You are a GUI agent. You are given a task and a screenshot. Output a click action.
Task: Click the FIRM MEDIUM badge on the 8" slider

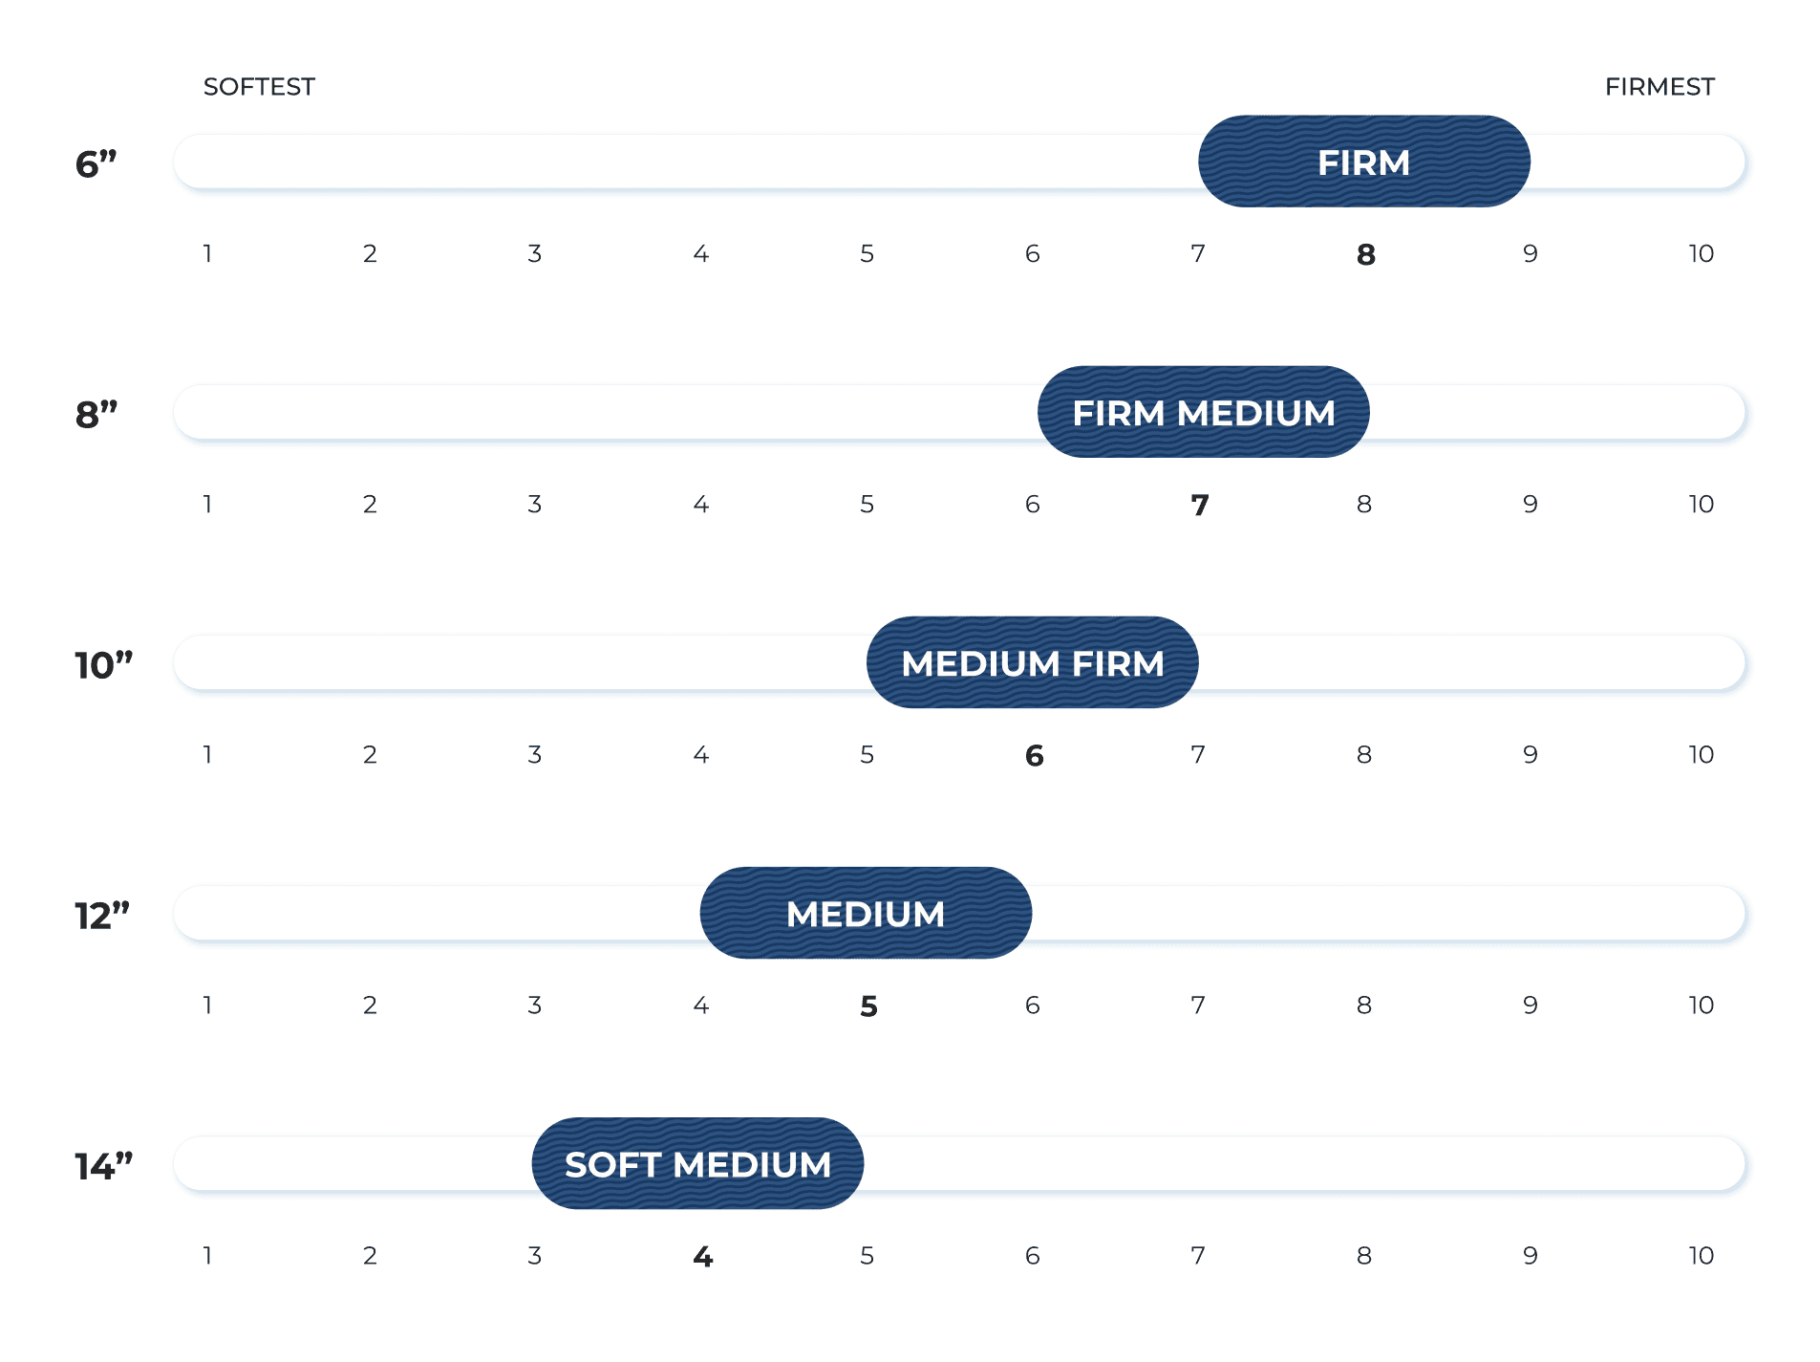[x=1203, y=413]
